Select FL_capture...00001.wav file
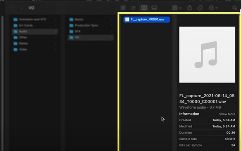Screen dimensions: 241x151 [x=146, y=19]
